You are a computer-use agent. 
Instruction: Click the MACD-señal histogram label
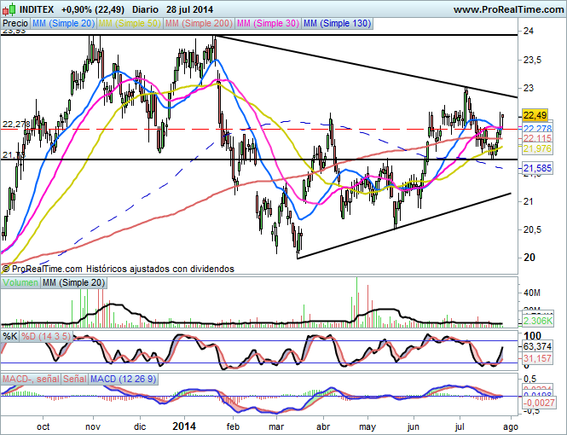click(x=30, y=378)
